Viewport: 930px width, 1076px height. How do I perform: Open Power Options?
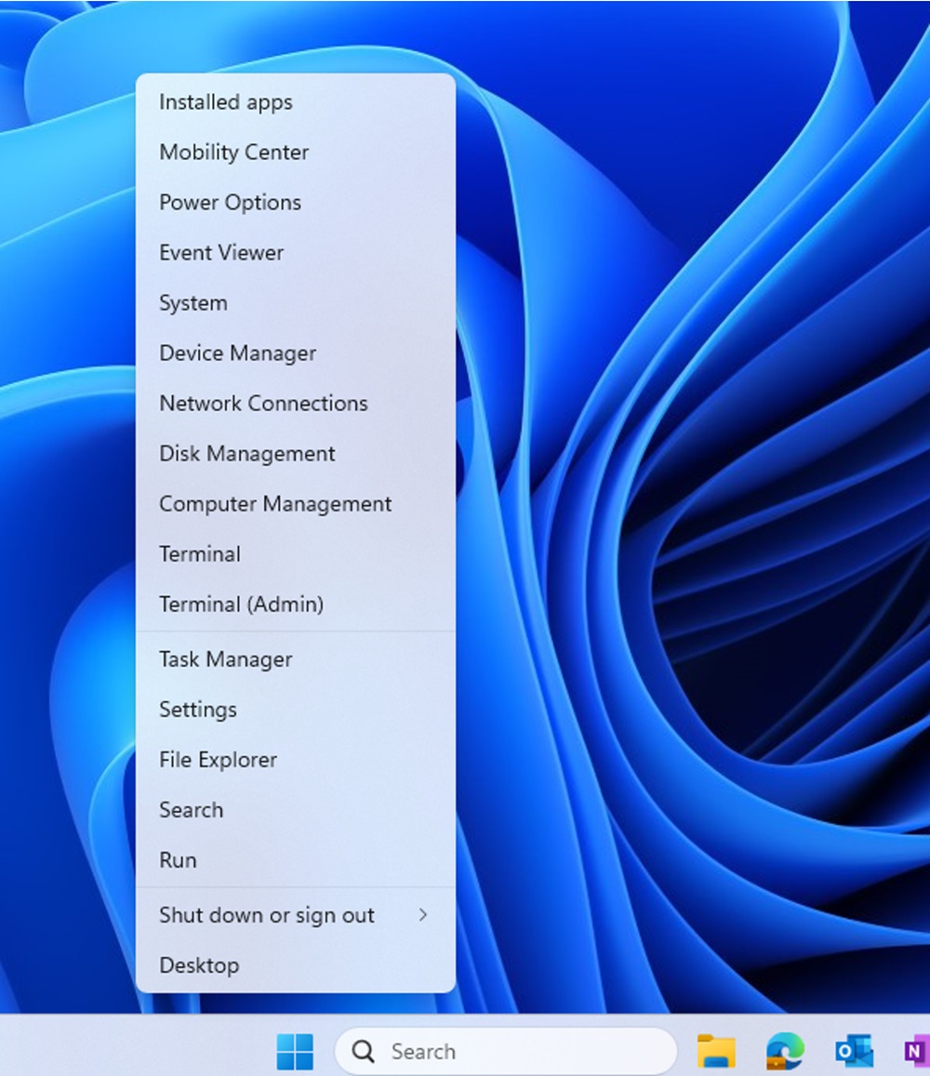[230, 203]
